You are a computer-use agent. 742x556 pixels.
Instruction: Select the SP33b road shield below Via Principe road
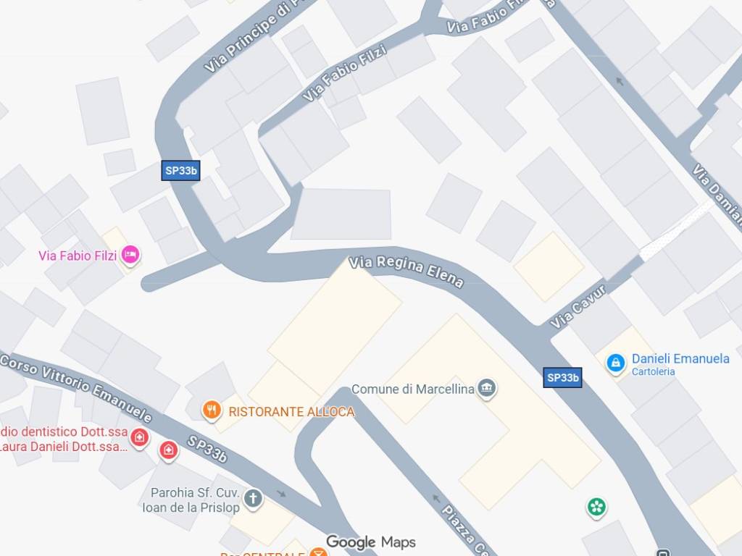180,171
